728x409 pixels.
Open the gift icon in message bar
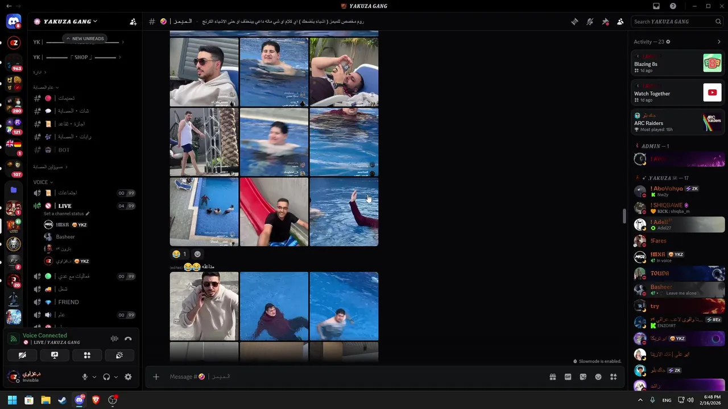click(552, 377)
